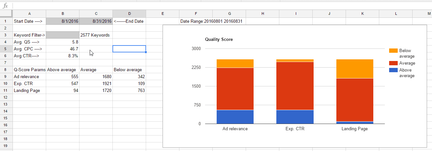Screen dimensions: 432x151
Task: Click the 'Landing Page' chart axis label
Action: 355,129
